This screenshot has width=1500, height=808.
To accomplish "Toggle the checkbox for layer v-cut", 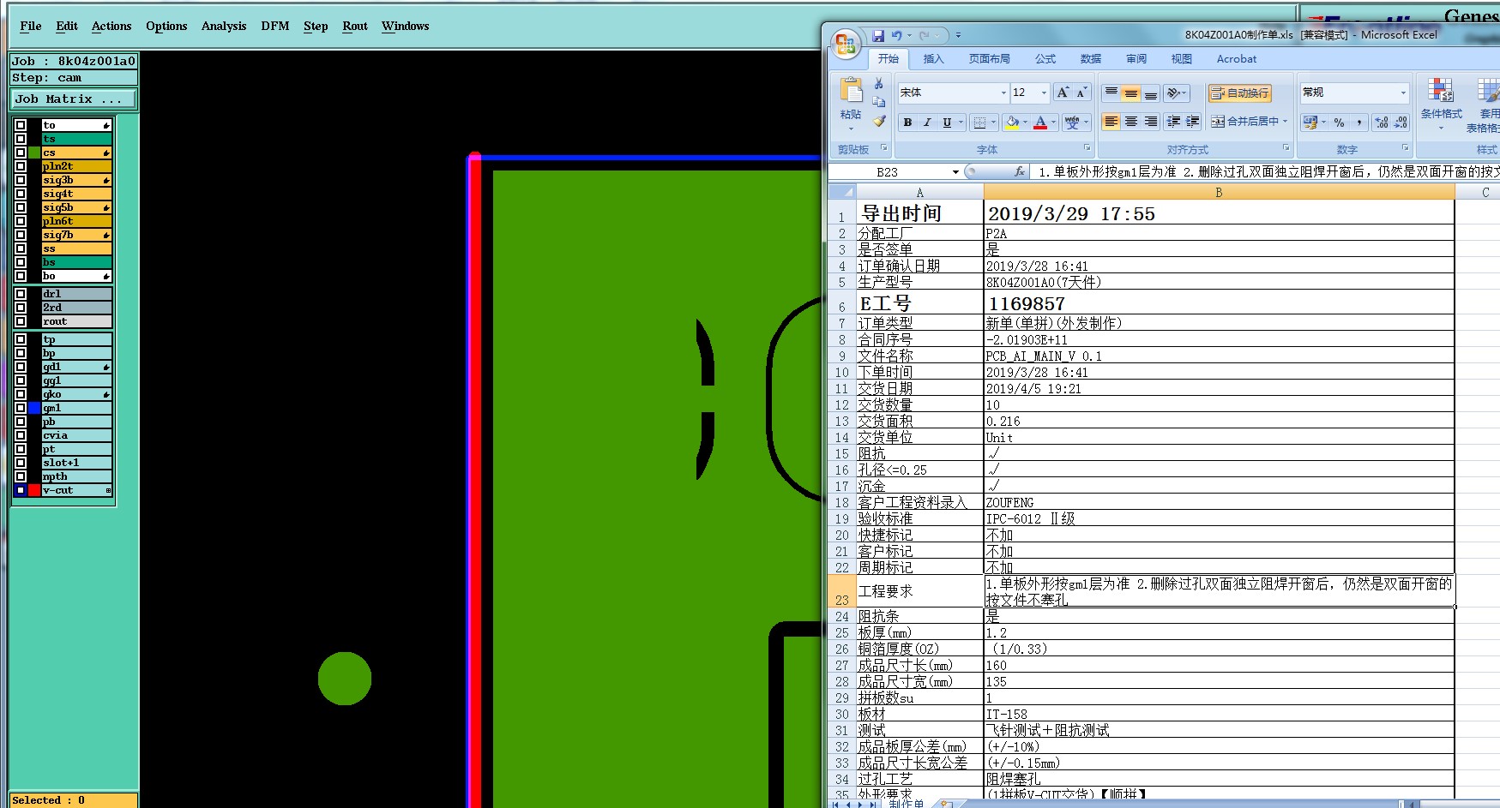I will pyautogui.click(x=21, y=490).
